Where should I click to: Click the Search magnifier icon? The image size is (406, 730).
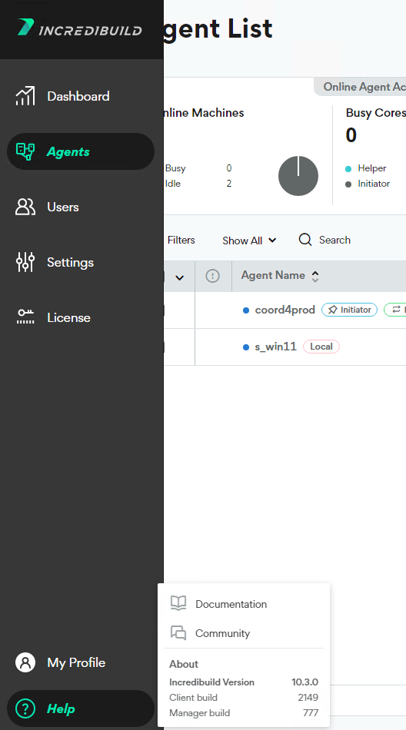pos(305,240)
